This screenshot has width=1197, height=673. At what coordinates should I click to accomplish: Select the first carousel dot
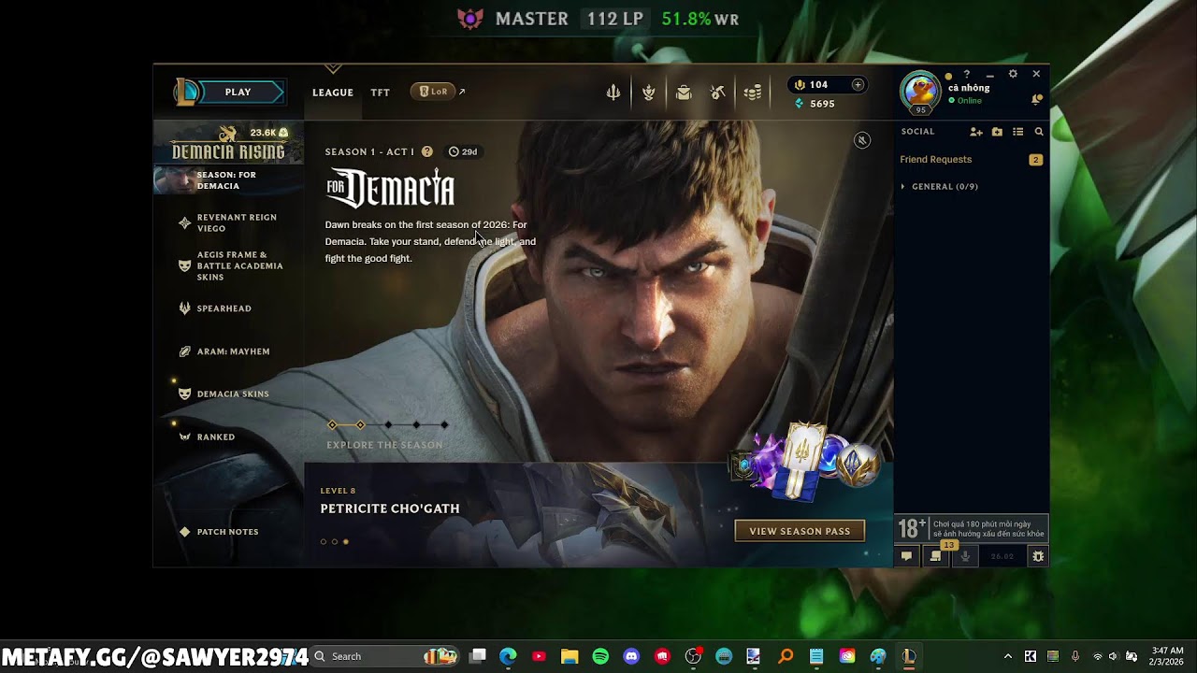click(x=324, y=541)
